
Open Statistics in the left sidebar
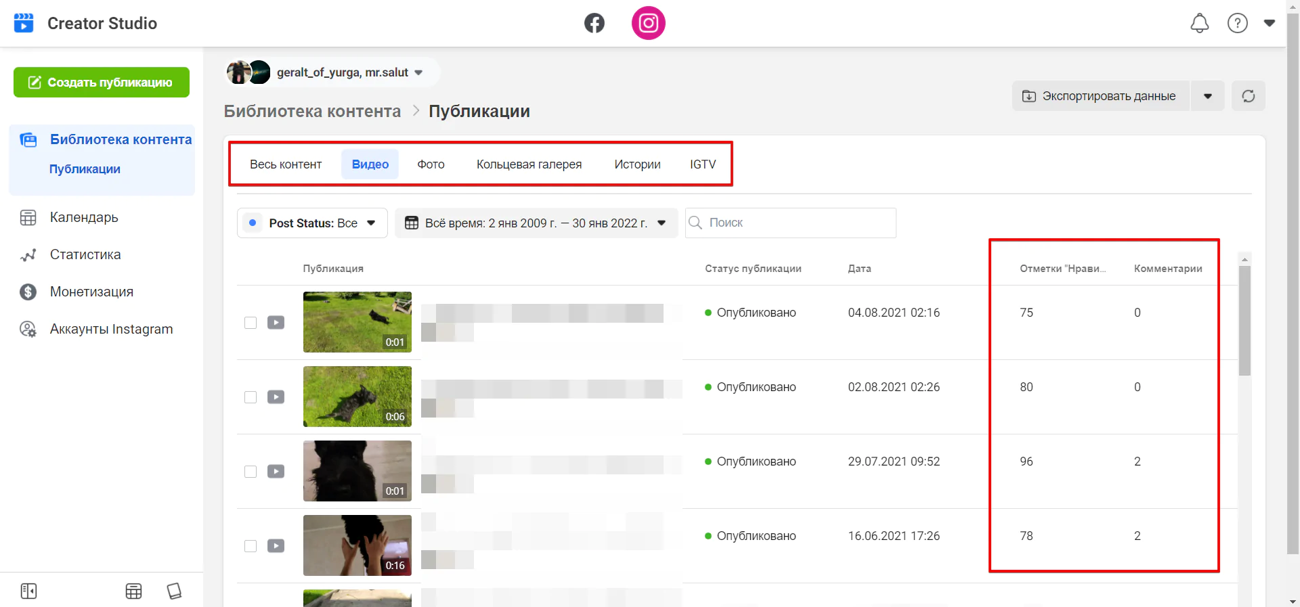pos(85,254)
